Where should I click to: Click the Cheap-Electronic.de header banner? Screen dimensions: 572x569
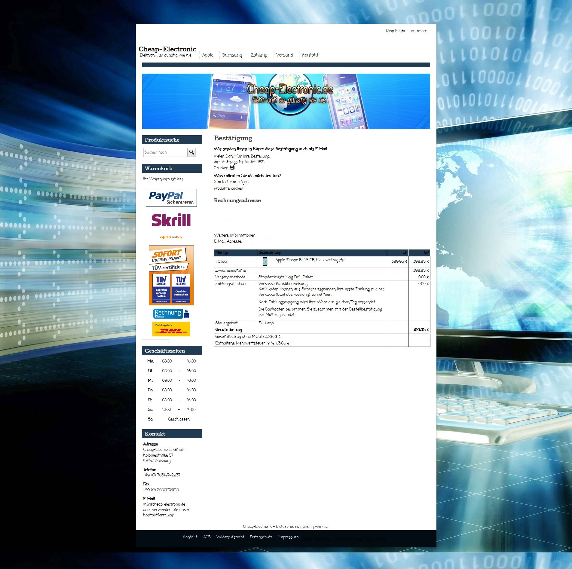286,101
